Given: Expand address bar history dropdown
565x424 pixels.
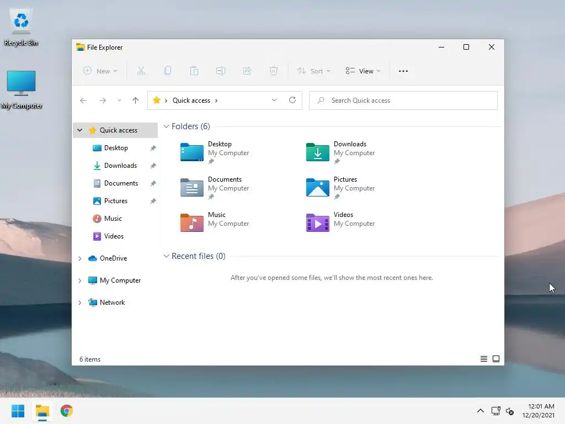Looking at the screenshot, I should point(274,100).
